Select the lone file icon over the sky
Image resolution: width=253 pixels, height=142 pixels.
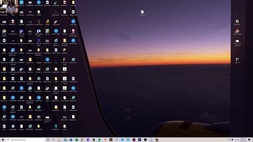[142, 12]
